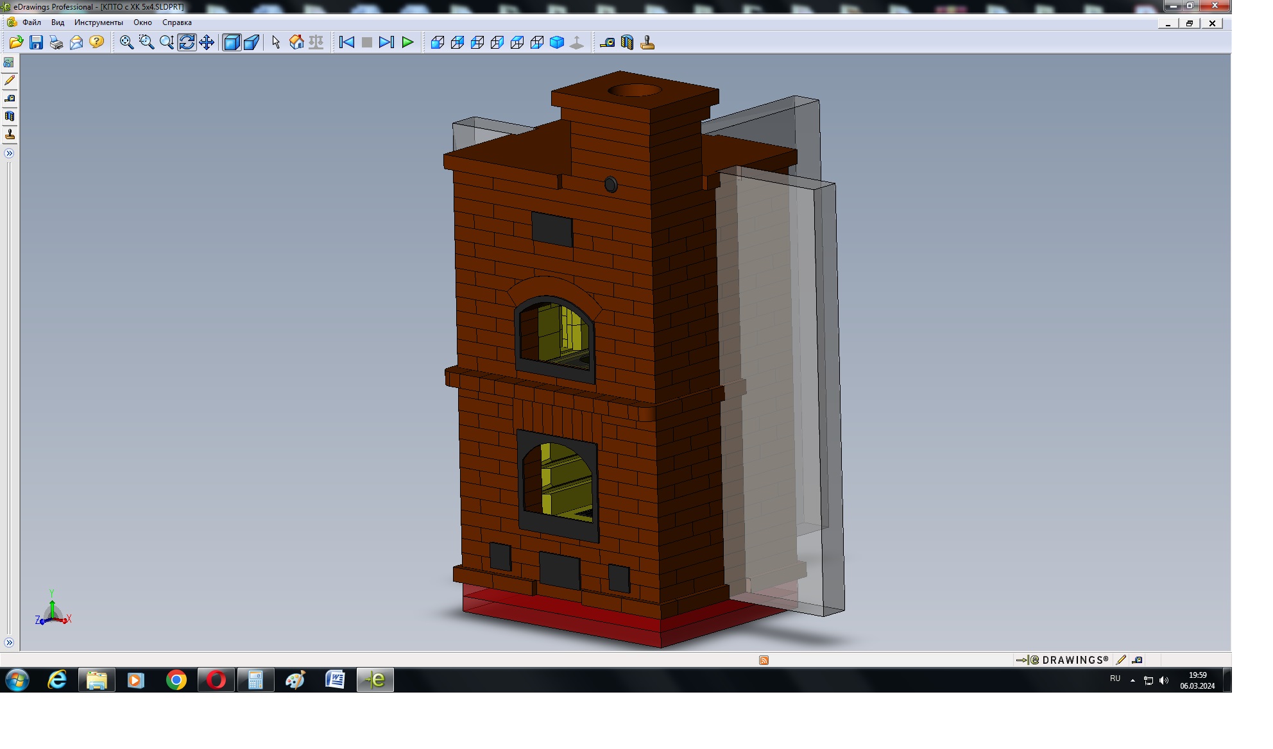Show hidden system tray icons arrow

tap(1132, 680)
